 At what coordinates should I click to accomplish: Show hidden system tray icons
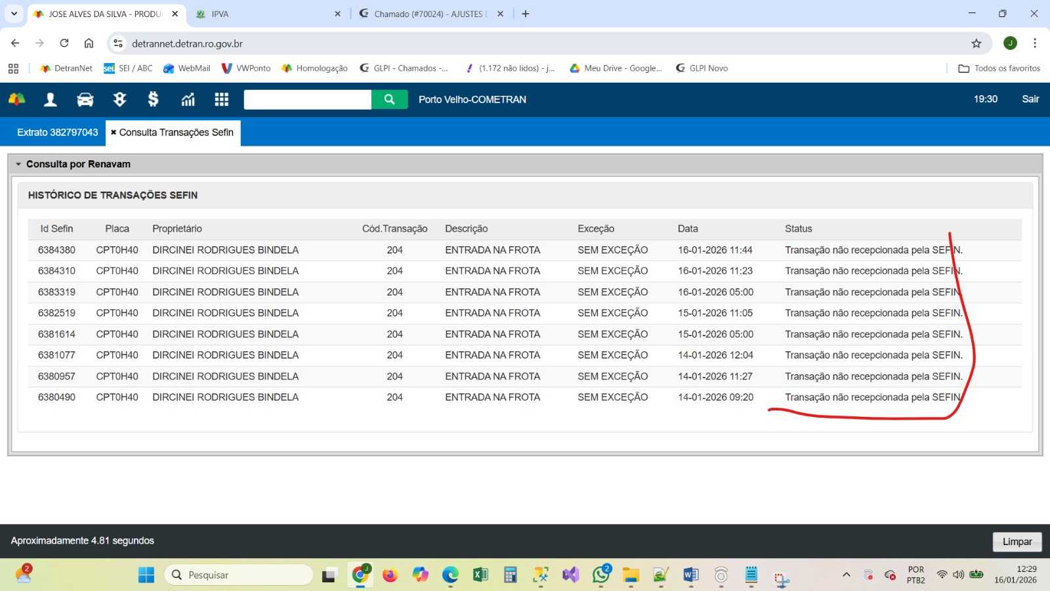coord(847,575)
